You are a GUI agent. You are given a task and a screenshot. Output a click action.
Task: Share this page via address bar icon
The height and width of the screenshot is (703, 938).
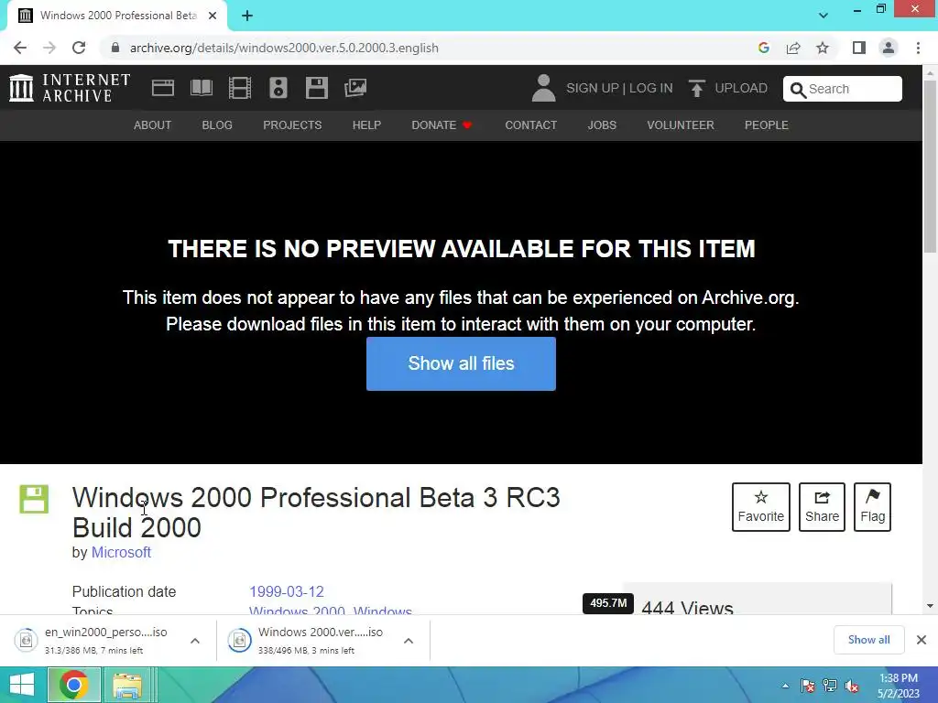(x=793, y=48)
